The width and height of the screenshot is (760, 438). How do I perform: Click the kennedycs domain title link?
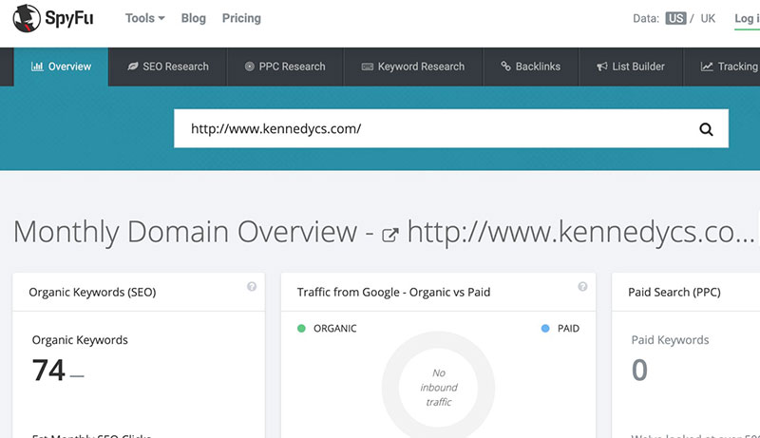coord(581,232)
